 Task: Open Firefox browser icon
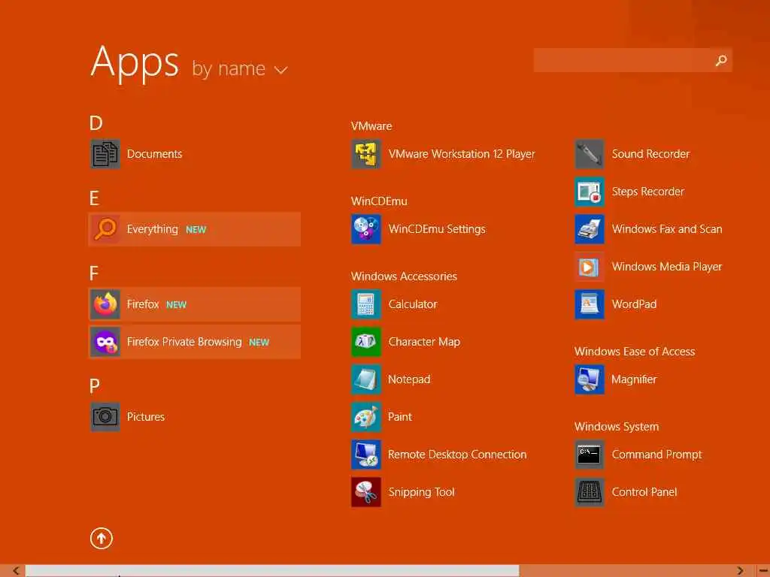105,304
